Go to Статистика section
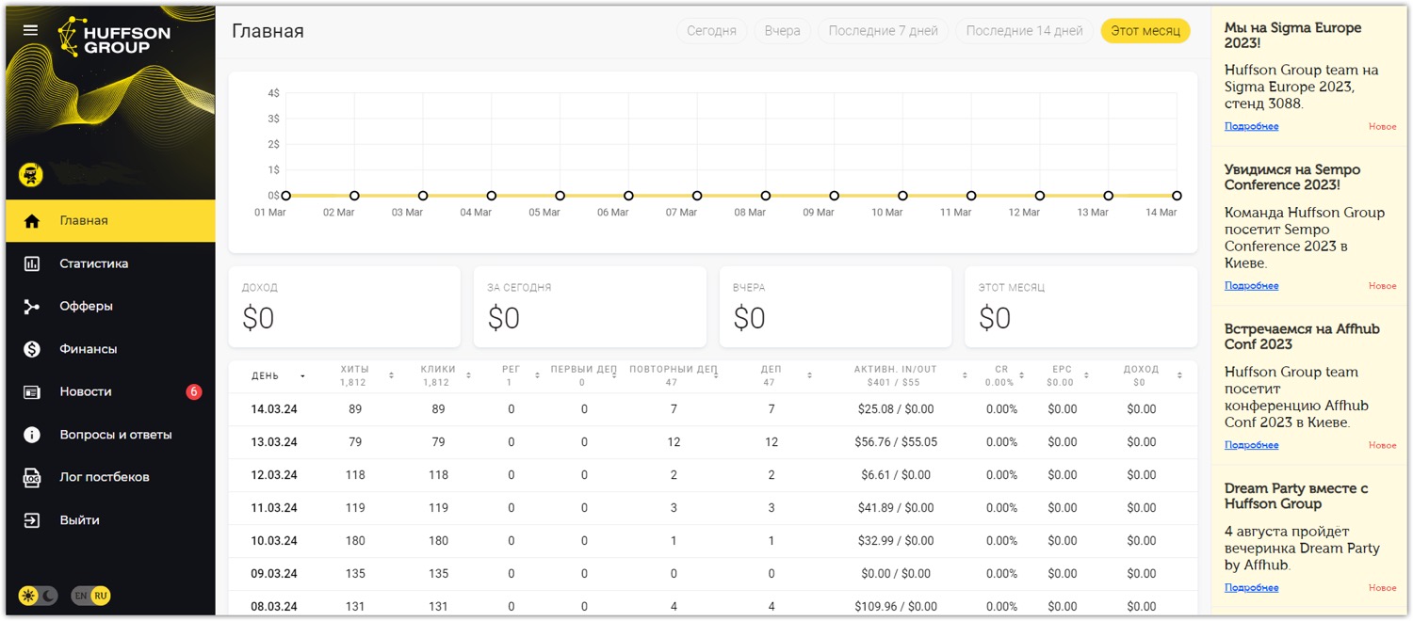1413x621 pixels. tap(110, 264)
